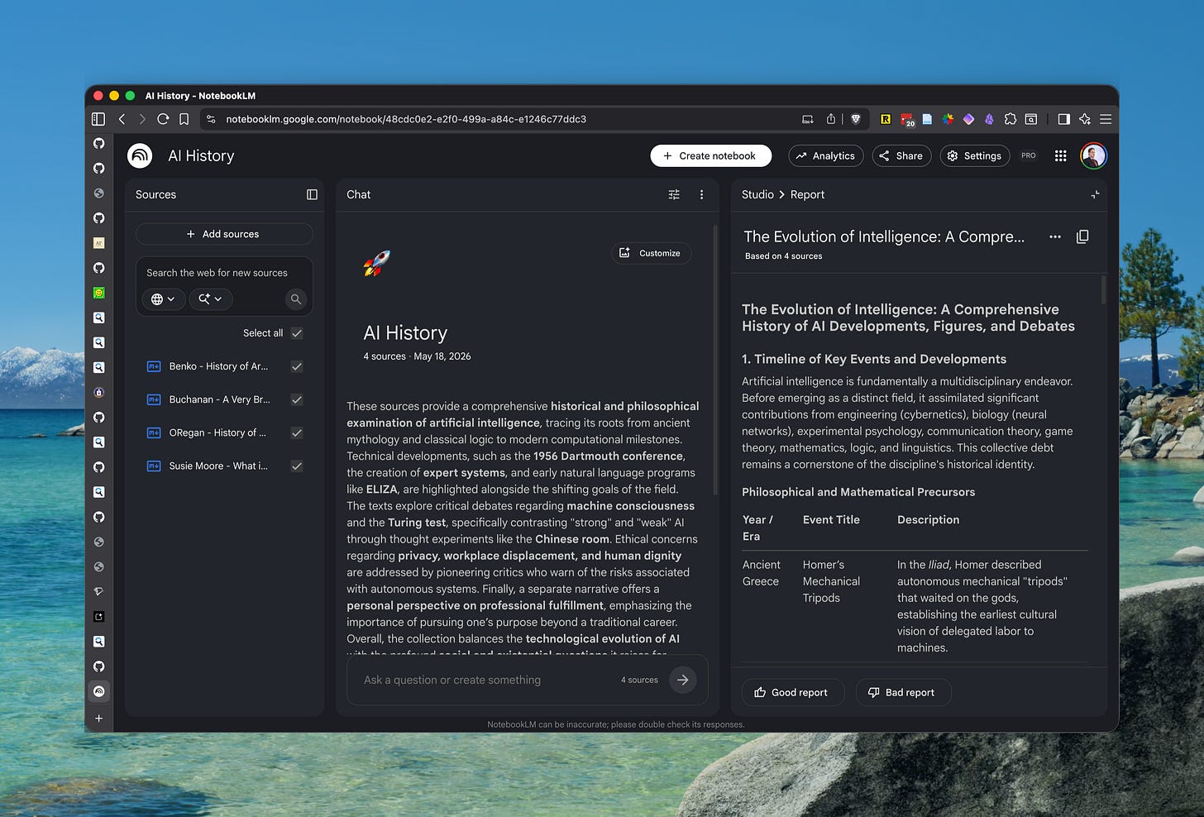The width and height of the screenshot is (1204, 817).
Task: Toggle the Brave vertical tabs sidebar icon
Action: 98,119
